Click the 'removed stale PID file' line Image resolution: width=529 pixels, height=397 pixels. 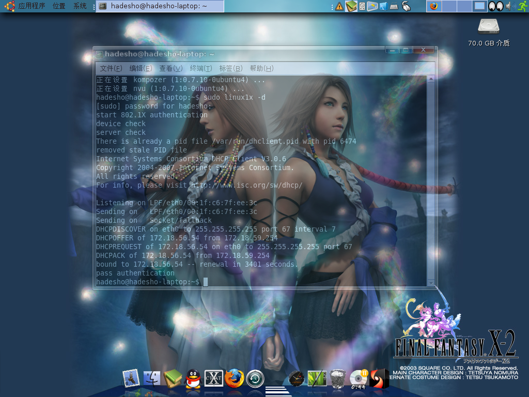(x=142, y=150)
